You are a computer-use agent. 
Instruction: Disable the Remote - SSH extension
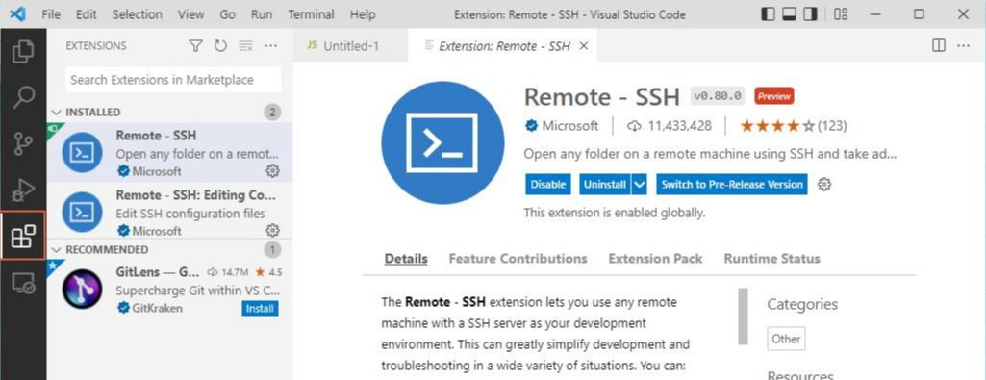547,185
